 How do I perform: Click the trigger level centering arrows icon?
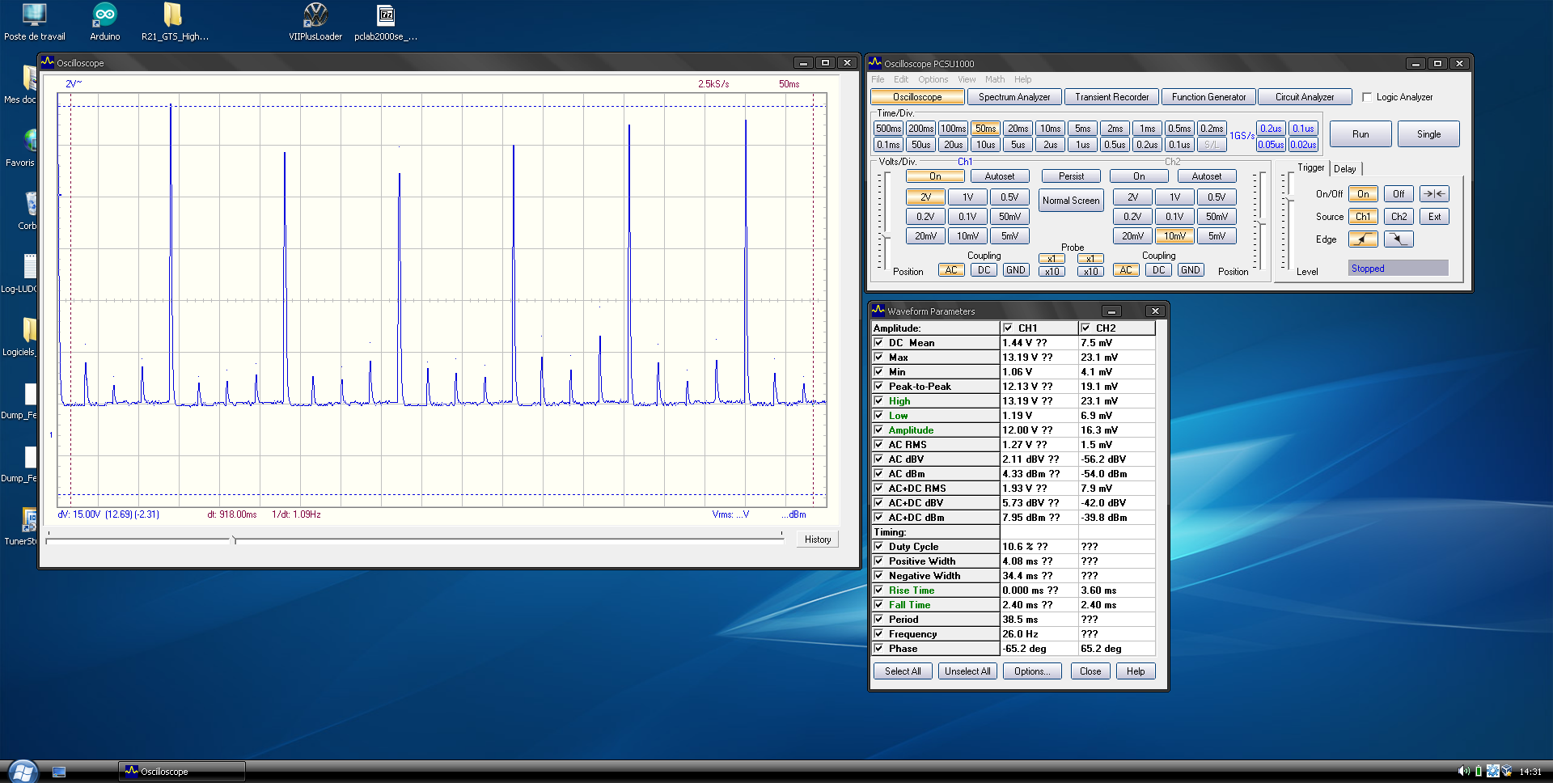click(1434, 194)
